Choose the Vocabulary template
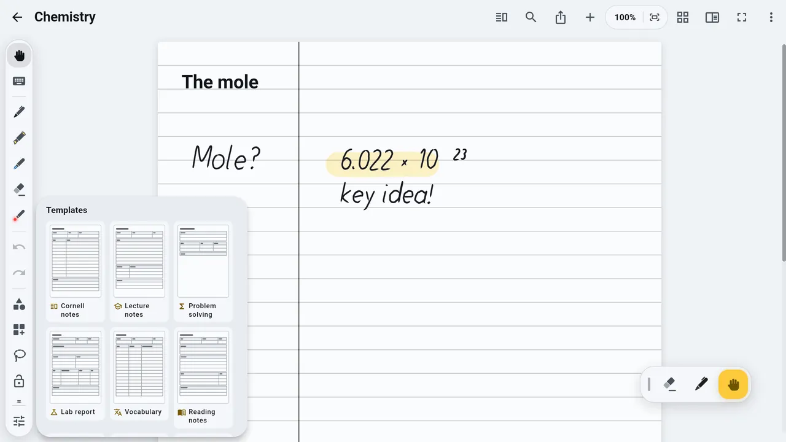This screenshot has height=442, width=786. point(139,373)
